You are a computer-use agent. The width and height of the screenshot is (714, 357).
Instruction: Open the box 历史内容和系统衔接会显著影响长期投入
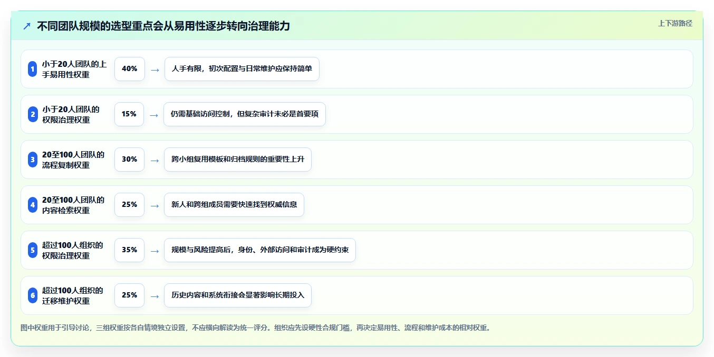coord(238,295)
